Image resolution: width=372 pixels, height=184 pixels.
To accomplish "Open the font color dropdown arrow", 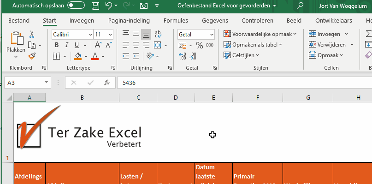I will click(x=103, y=57).
